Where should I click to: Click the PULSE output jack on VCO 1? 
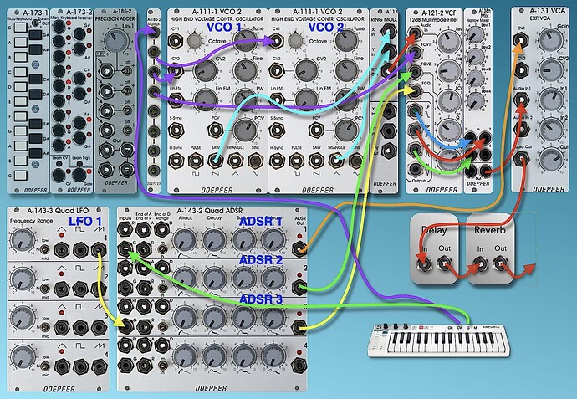pos(196,161)
